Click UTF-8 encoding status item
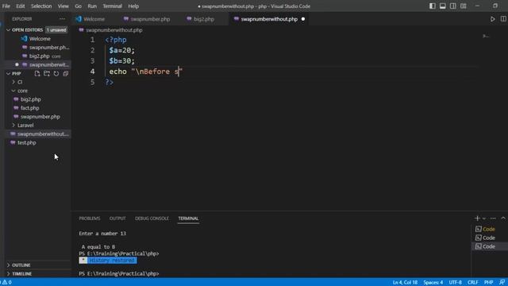 (455, 283)
